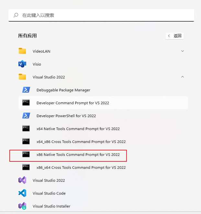
Task: Click the purple Visual Studio 2022 app icon
Action: (22, 180)
